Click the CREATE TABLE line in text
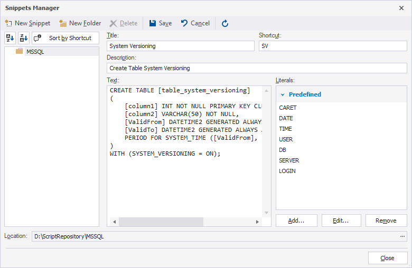The image size is (412, 268). click(180, 90)
